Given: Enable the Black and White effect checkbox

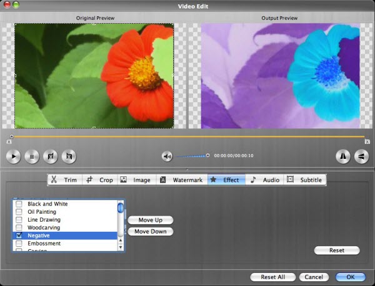Looking at the screenshot, I should pos(19,204).
